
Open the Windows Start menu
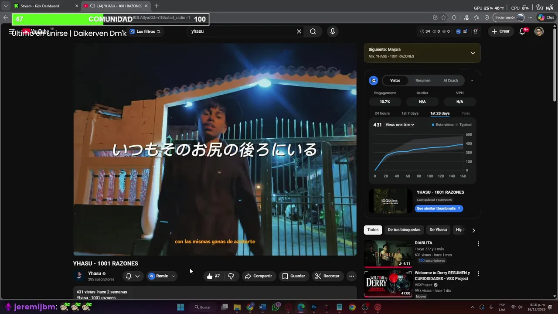180,307
